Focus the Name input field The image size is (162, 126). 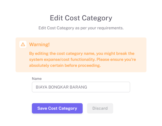(81, 87)
